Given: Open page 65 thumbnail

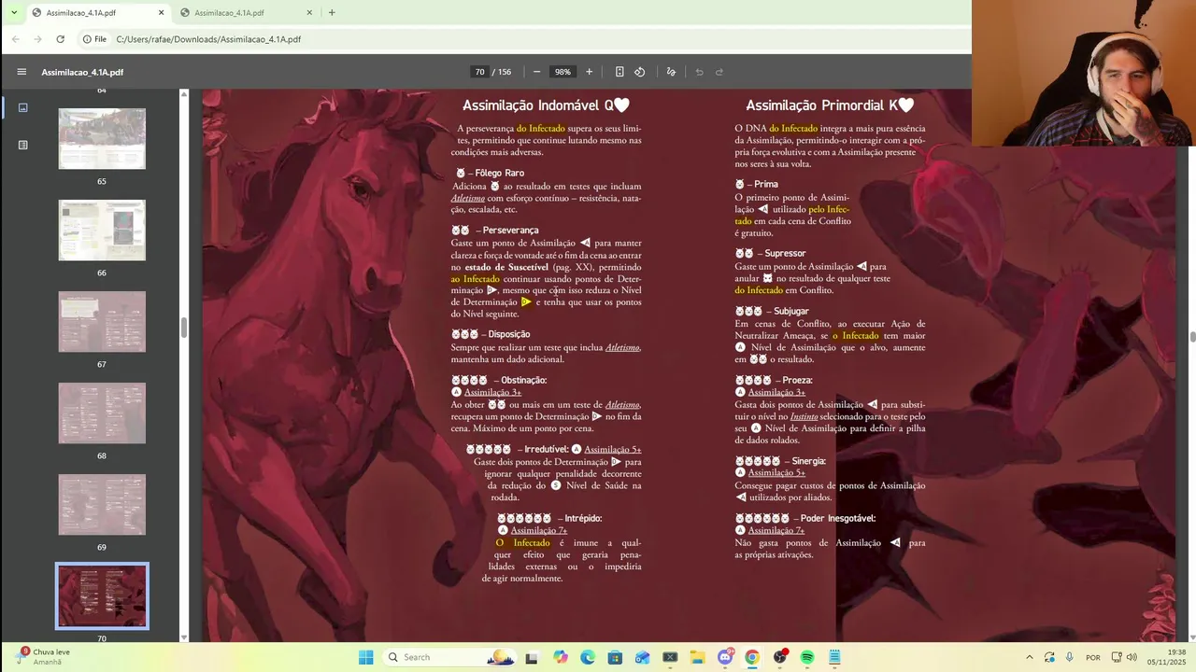Looking at the screenshot, I should [x=102, y=138].
